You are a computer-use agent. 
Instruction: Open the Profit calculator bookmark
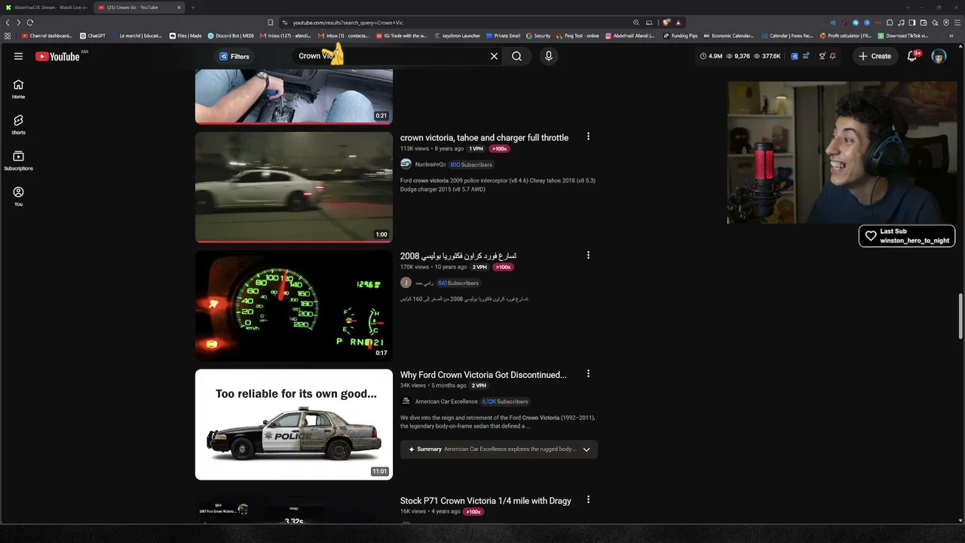[846, 35]
